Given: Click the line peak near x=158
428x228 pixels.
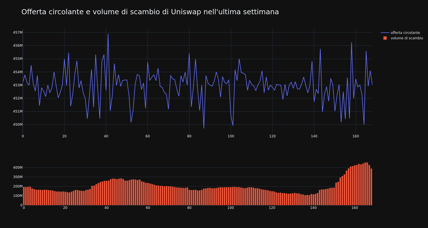Looking at the screenshot, I should tap(352, 43).
